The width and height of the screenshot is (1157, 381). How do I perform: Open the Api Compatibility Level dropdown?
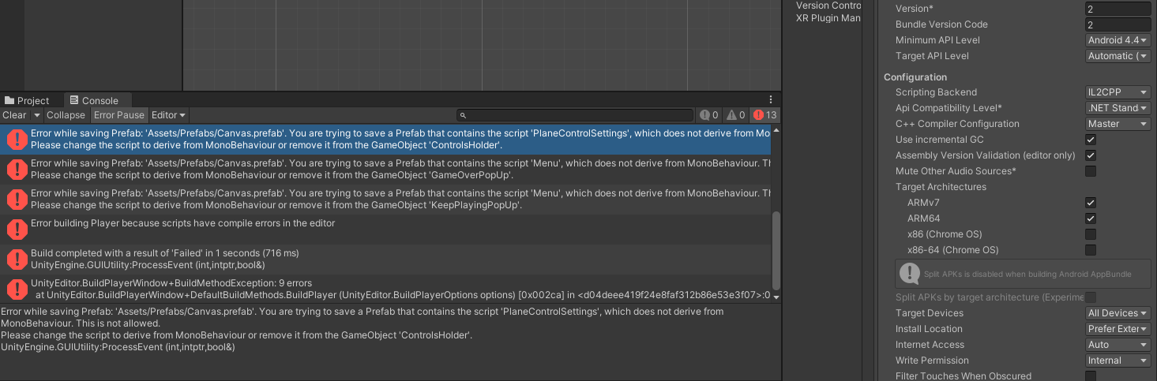point(1118,108)
